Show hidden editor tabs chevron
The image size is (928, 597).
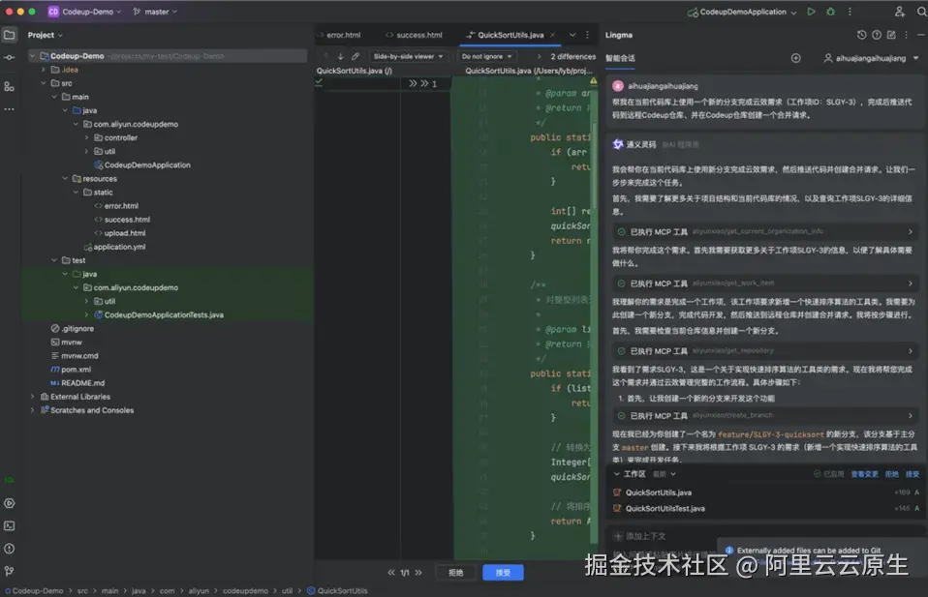click(x=572, y=35)
